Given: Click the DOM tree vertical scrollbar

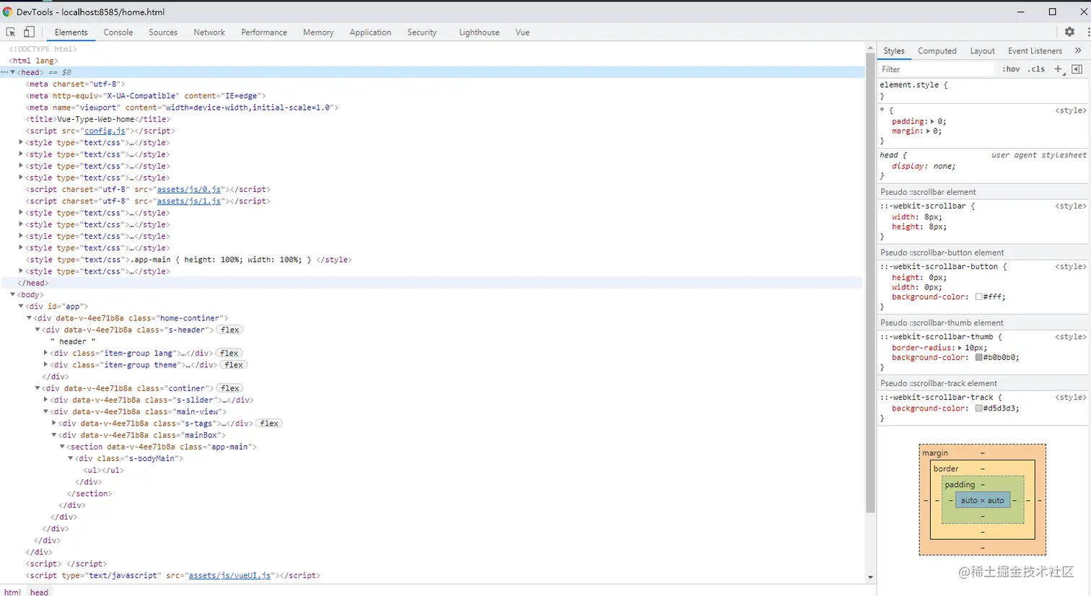Looking at the screenshot, I should coord(870,281).
